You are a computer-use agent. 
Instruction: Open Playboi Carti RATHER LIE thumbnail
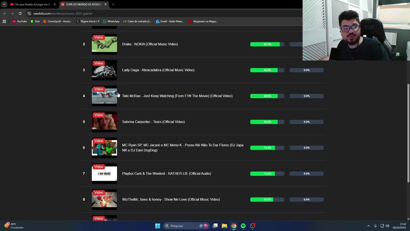[104, 174]
